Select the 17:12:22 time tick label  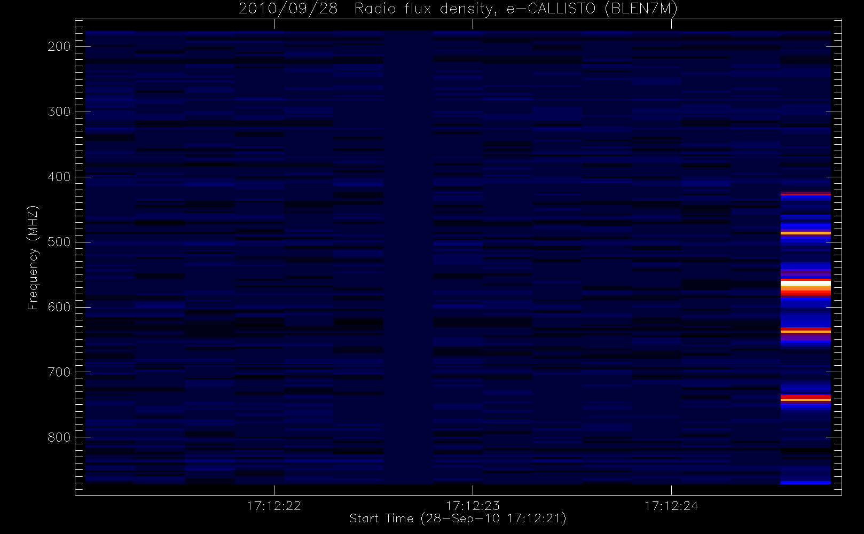pyautogui.click(x=274, y=506)
